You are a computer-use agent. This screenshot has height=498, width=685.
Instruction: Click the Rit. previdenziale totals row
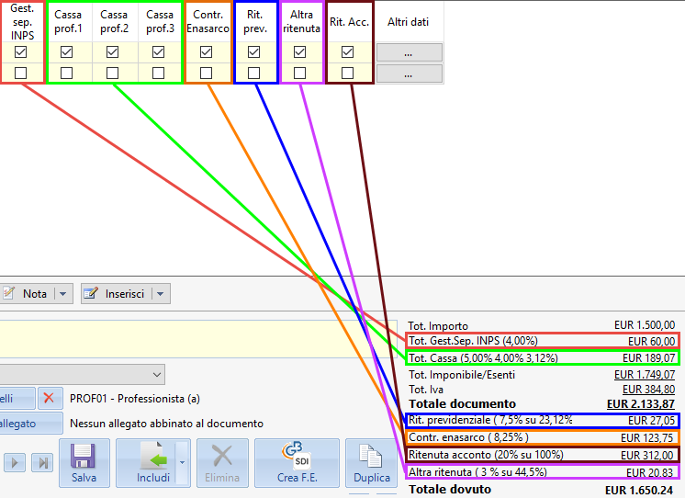click(542, 420)
